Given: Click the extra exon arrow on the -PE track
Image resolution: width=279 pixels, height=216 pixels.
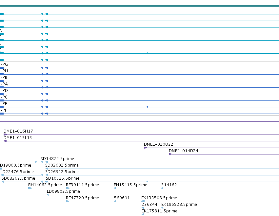Looking at the screenshot, I should pyautogui.click(x=147, y=107).
